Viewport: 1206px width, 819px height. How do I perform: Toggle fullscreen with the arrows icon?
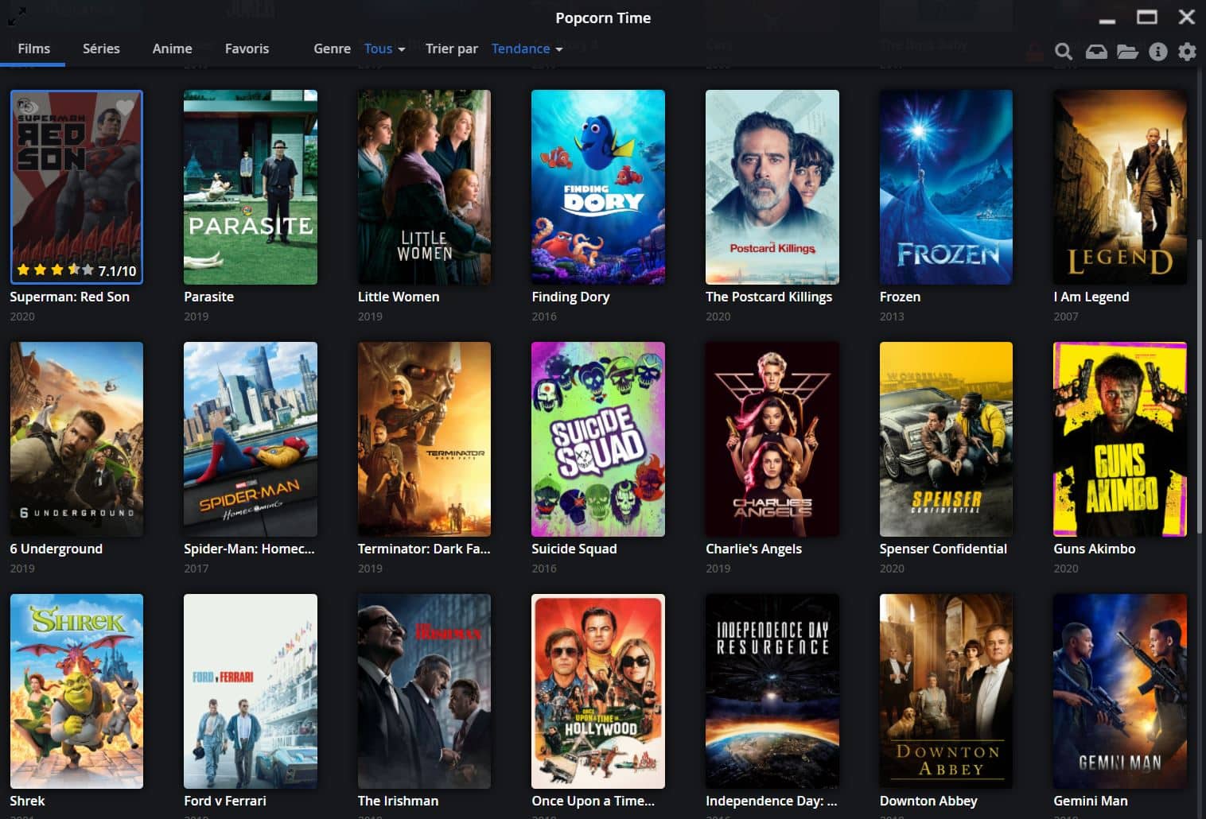coord(17,16)
